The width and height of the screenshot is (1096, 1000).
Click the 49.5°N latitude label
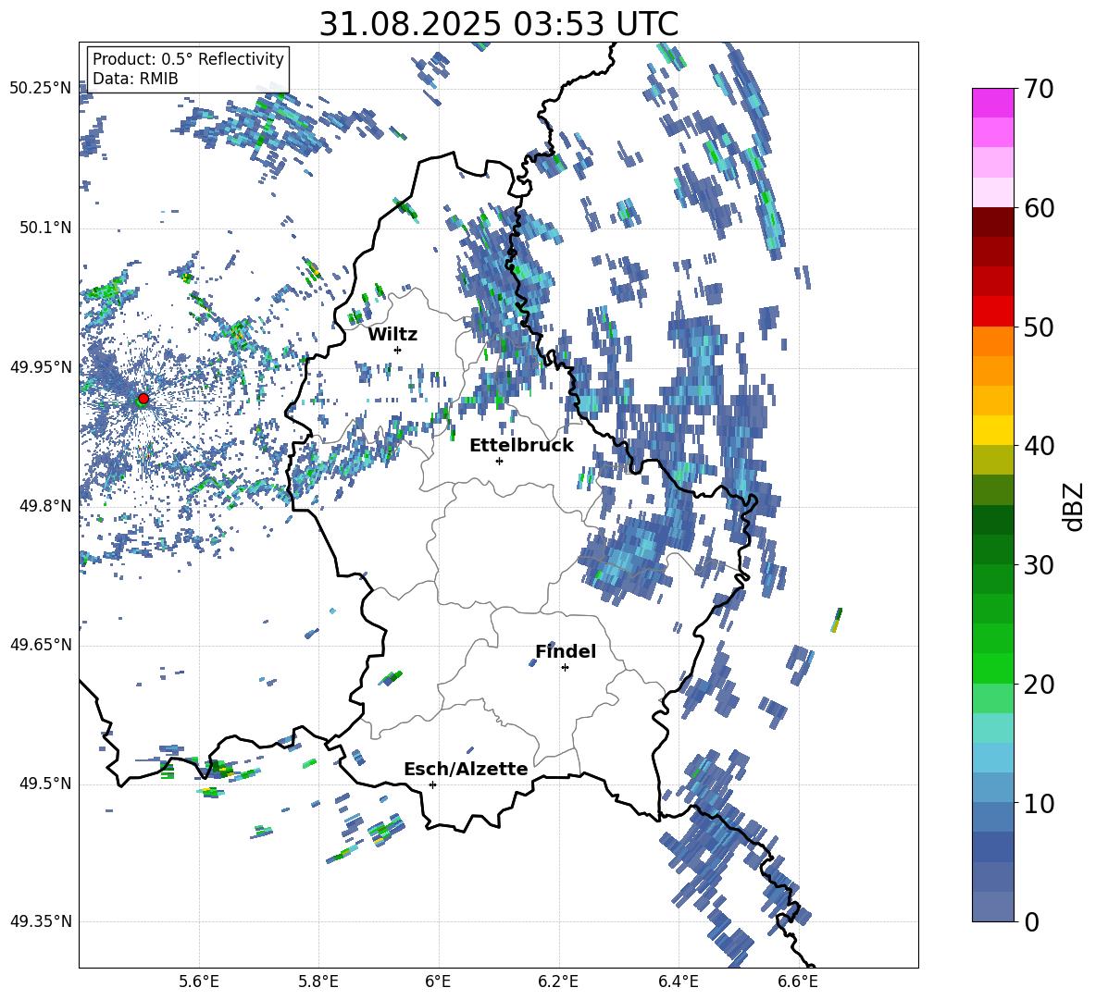45,784
